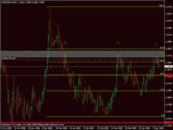Click the 11 Mar 2009 date label
The width and height of the screenshot is (173, 130).
pos(117,128)
